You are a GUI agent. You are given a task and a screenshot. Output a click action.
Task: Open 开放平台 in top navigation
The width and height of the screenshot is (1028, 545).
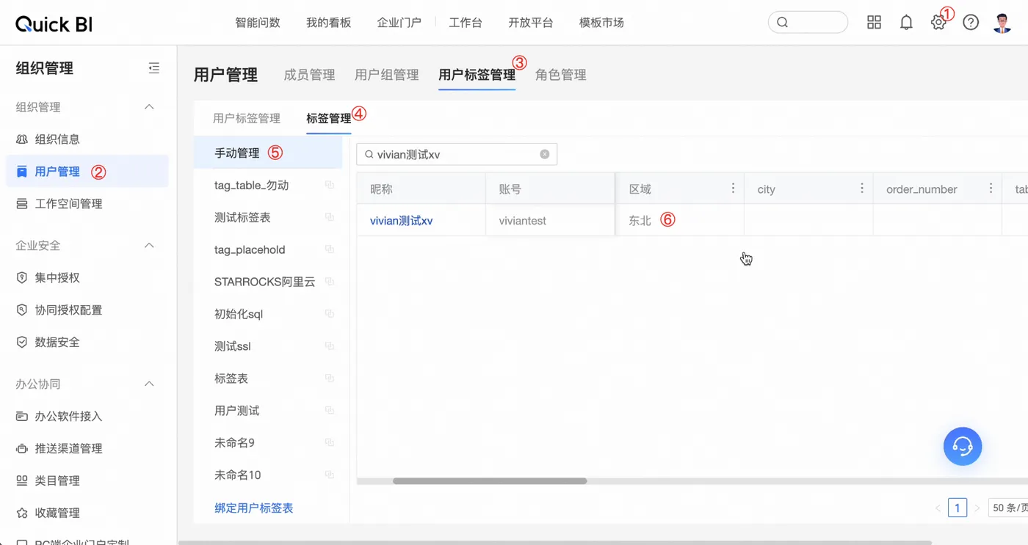tap(530, 23)
